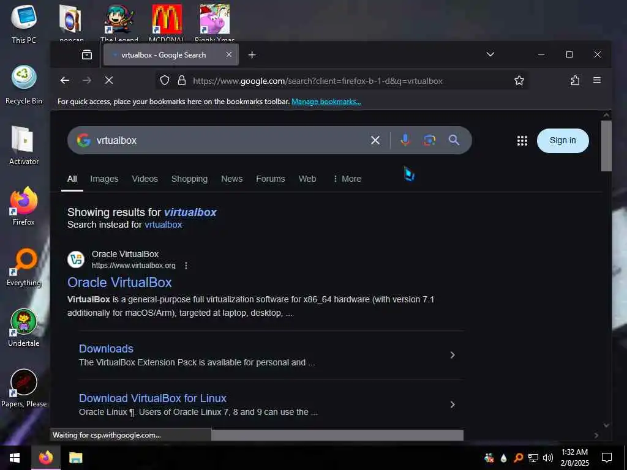
Task: Switch to Web results tab
Action: (x=307, y=179)
